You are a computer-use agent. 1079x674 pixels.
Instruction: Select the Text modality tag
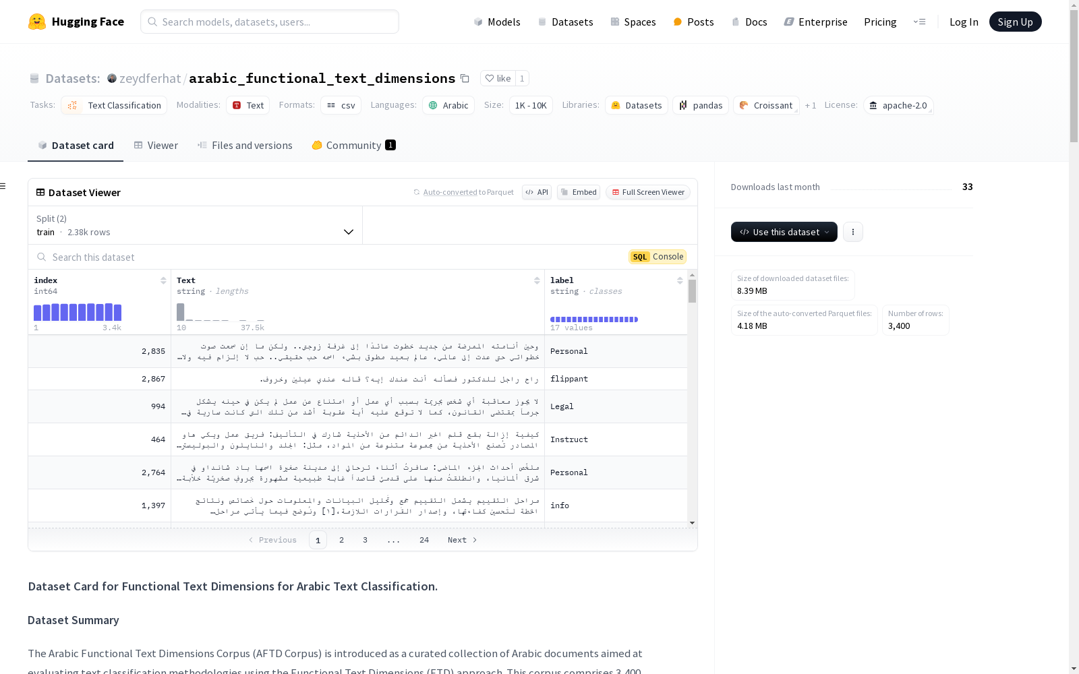click(x=247, y=105)
